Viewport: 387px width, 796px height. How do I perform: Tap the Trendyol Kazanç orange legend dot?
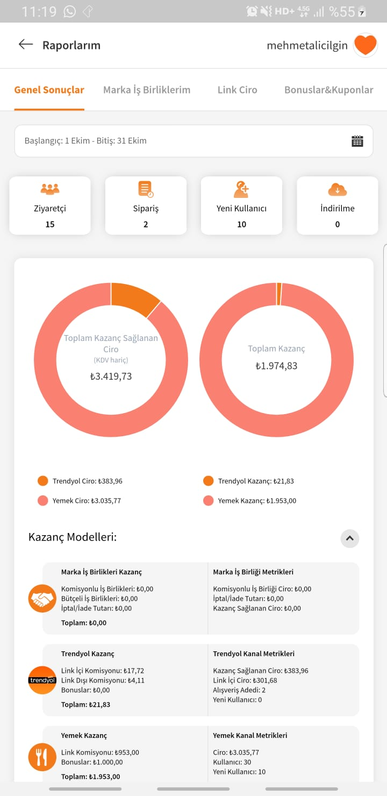point(209,481)
